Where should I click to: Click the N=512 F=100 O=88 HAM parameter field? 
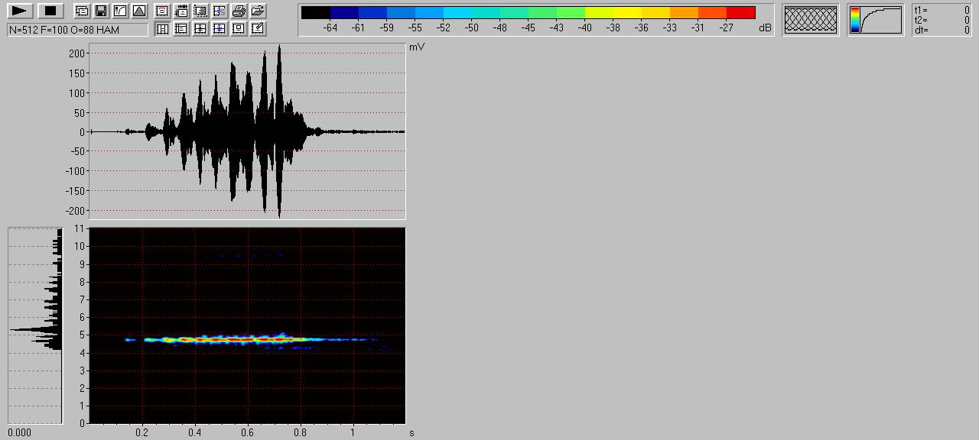77,30
